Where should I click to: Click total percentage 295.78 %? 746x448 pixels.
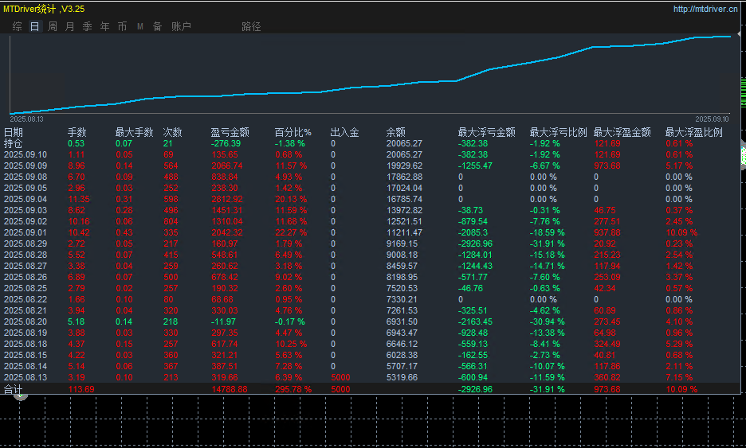293,390
